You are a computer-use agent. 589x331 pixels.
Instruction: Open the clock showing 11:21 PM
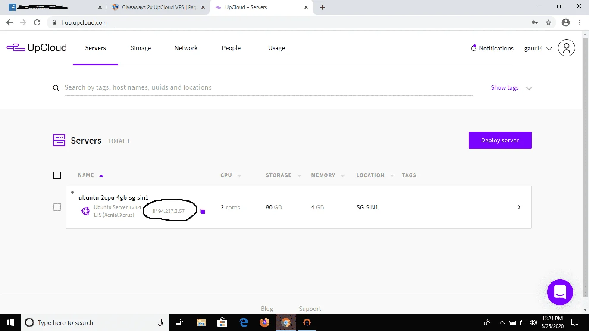coord(552,322)
